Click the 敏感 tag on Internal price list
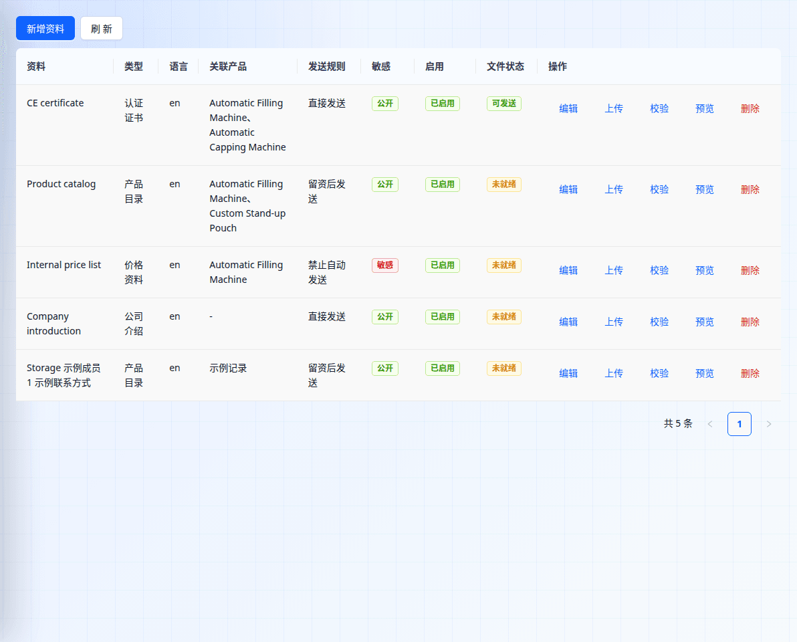Screen dimensions: 797x642 click(384, 265)
